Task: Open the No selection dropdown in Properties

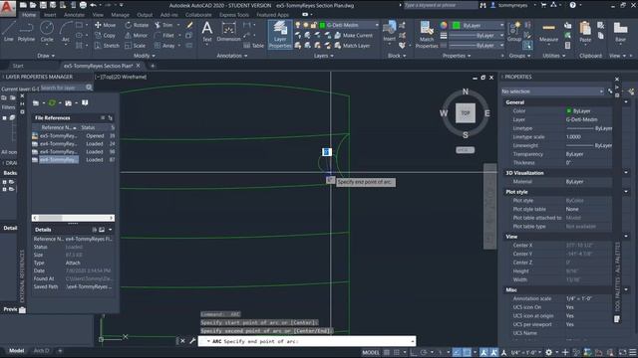Action: pyautogui.click(x=552, y=91)
